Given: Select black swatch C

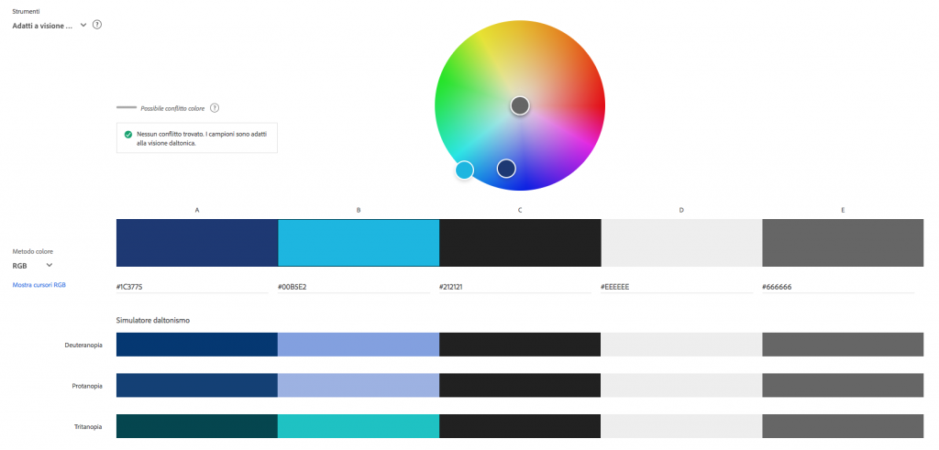Looking at the screenshot, I should (520, 243).
